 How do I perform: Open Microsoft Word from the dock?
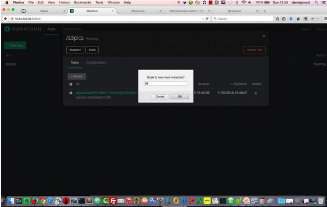point(184,201)
